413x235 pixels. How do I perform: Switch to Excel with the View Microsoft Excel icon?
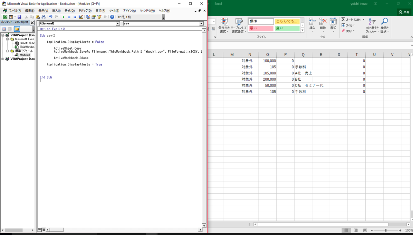(x=5, y=17)
